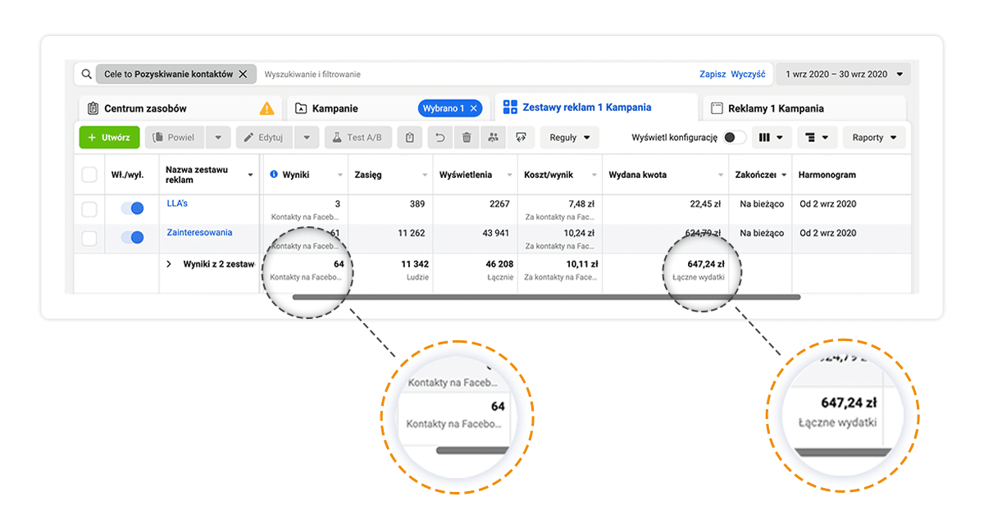Click the Powiel button

click(x=175, y=137)
